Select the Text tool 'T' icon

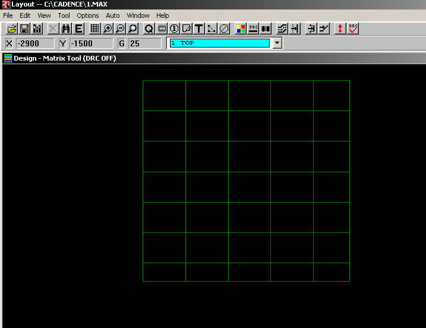(x=199, y=29)
